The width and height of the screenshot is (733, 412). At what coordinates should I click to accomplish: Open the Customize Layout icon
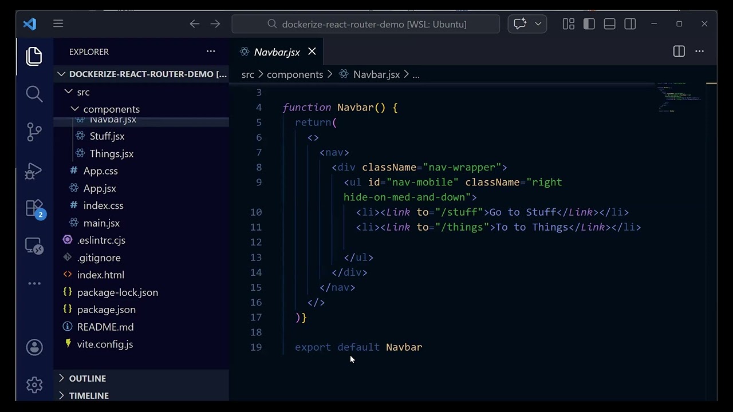coord(568,24)
